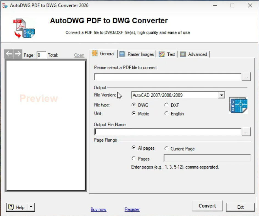Open the Help dropdown arrow
Viewport: 259px width, 216px height.
(x=31, y=207)
